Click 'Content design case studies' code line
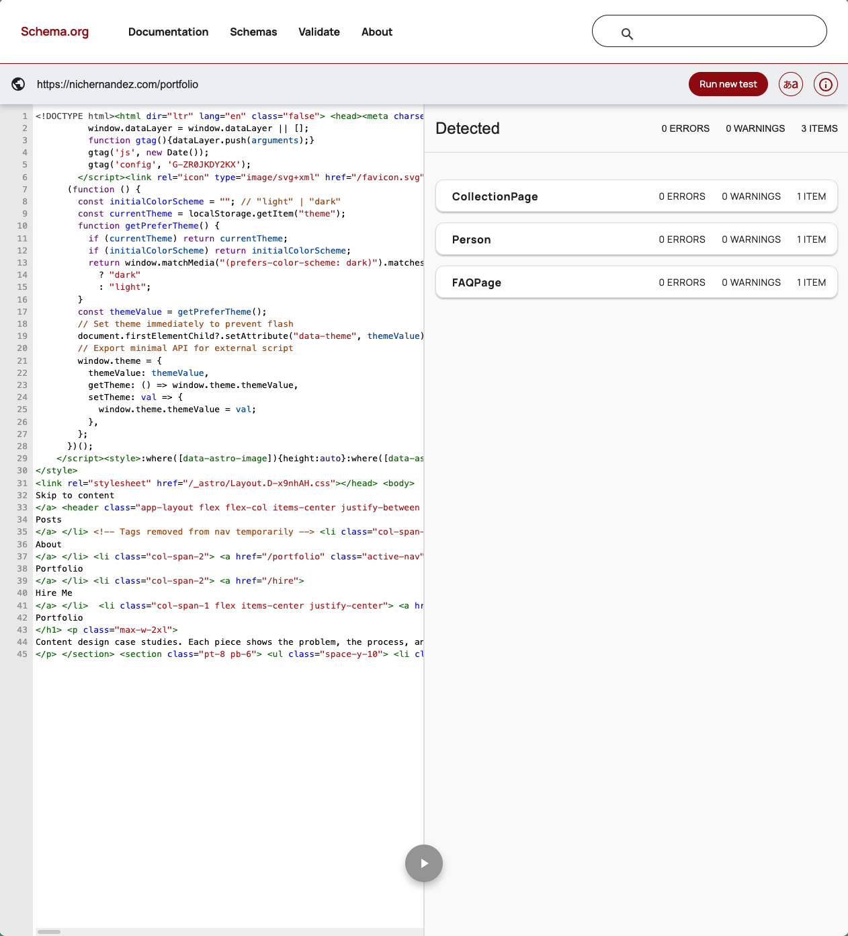Image resolution: width=848 pixels, height=936 pixels. click(x=229, y=642)
